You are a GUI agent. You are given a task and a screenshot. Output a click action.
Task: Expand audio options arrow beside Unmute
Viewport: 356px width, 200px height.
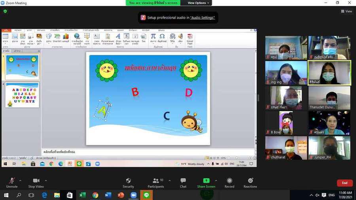coord(20,180)
